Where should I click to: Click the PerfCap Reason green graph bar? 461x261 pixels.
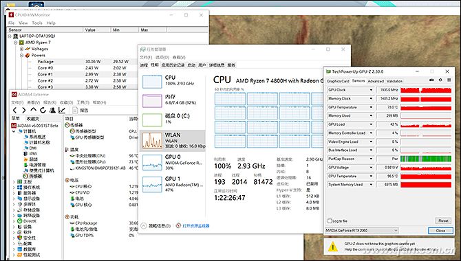click(426, 159)
